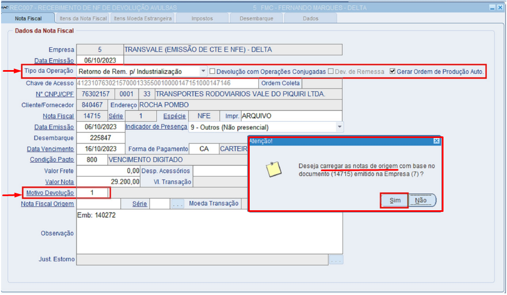507x295 pixels.
Task: Check Devolução com Operações Conjugadas
Action: tap(212, 71)
